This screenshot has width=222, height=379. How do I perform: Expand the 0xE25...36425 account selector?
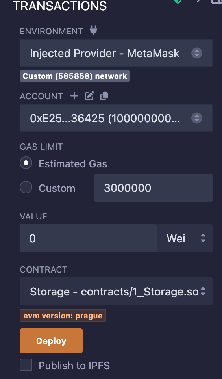tap(116, 118)
